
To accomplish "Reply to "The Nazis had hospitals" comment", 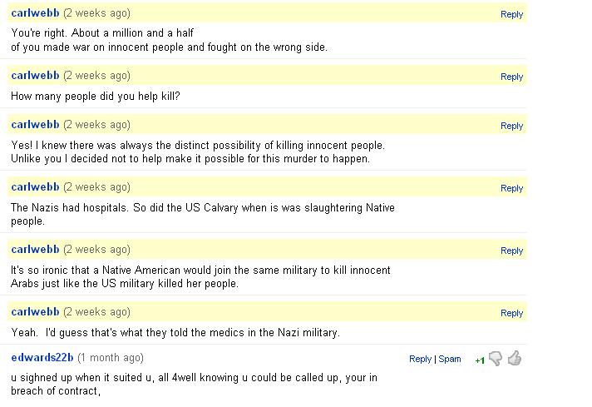I will pyautogui.click(x=511, y=188).
